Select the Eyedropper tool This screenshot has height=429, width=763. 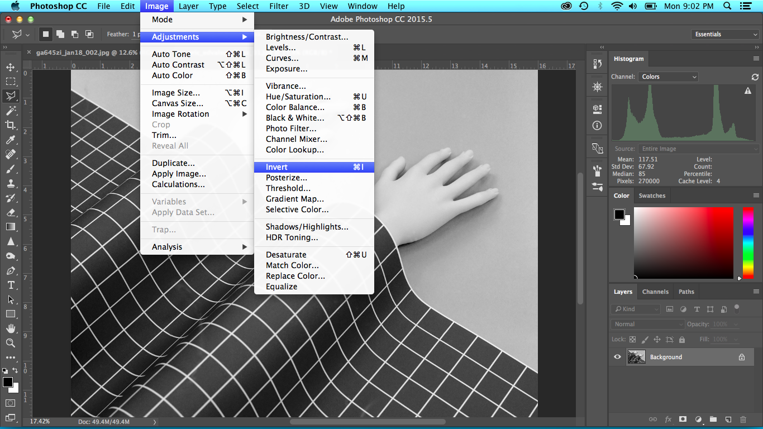point(10,140)
